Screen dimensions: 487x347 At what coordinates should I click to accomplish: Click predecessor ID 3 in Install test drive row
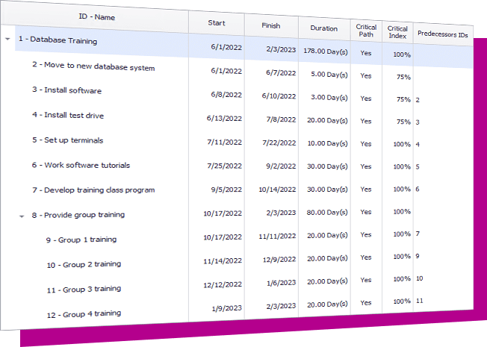[x=418, y=122]
